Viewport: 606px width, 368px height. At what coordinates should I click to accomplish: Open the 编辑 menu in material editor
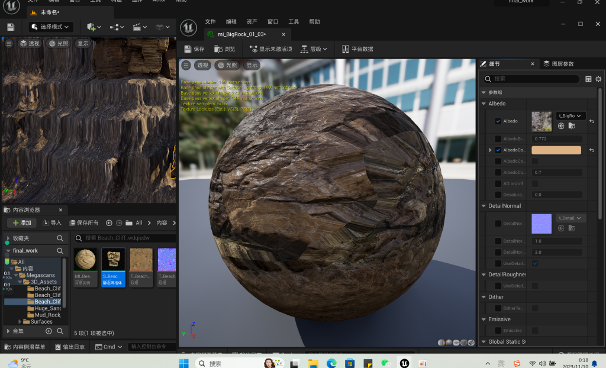[x=231, y=22]
